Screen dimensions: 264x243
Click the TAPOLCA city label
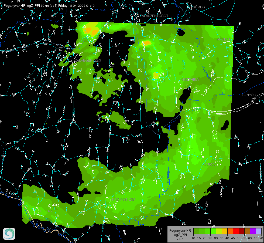(223, 39)
